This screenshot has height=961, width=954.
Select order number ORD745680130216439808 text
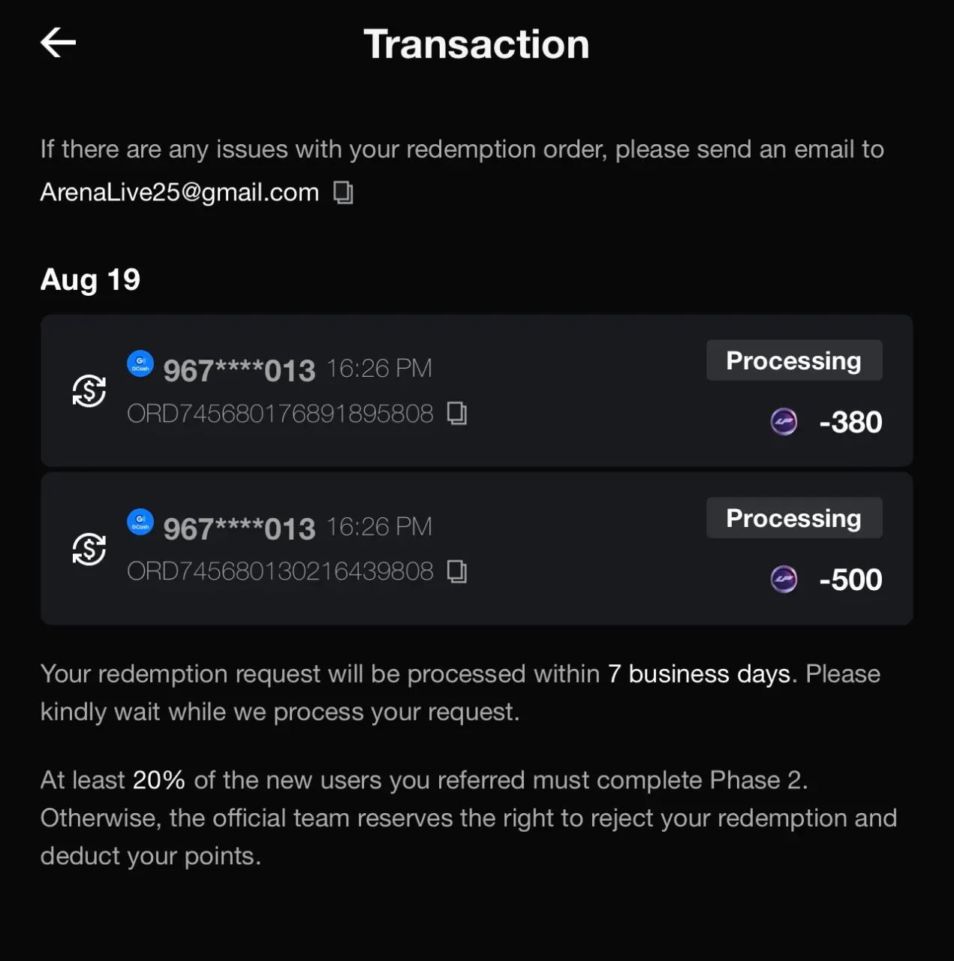pos(280,571)
